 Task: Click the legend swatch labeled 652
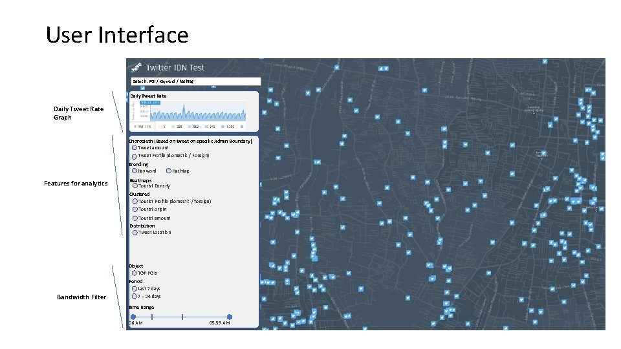pyautogui.click(x=190, y=127)
